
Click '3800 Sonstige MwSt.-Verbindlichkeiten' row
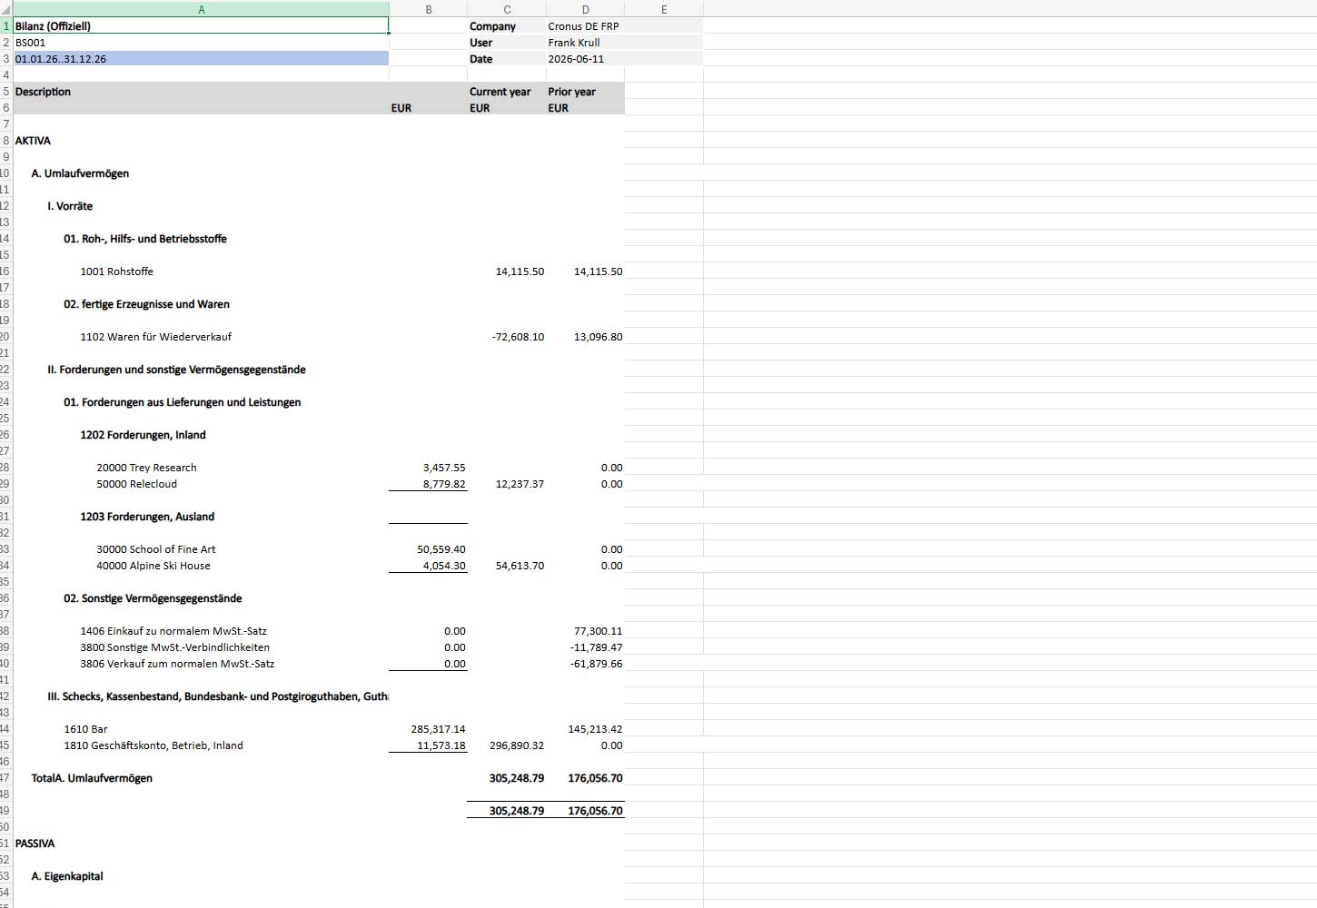[x=174, y=647]
